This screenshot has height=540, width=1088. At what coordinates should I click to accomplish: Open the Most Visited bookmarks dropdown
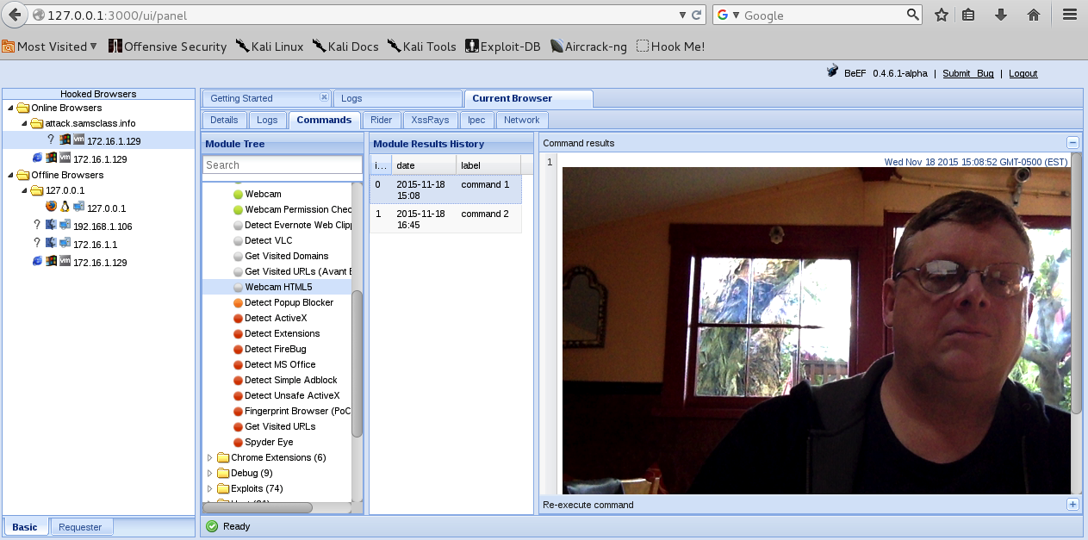[50, 47]
